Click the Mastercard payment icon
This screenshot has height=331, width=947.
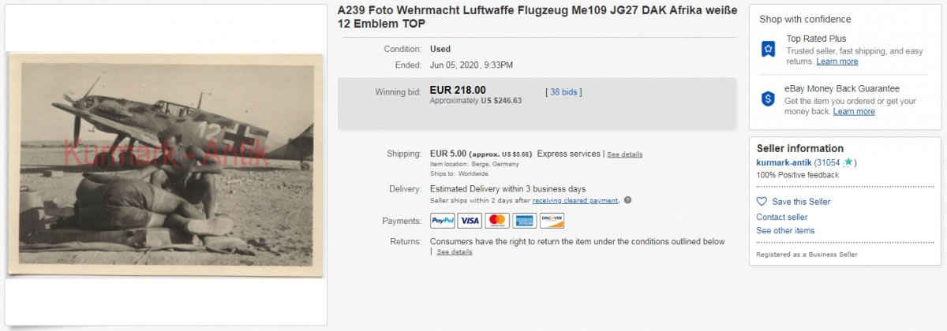tap(497, 221)
